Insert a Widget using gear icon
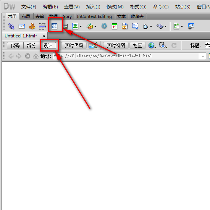Viewport: 210px width, 210px height. [x=104, y=26]
